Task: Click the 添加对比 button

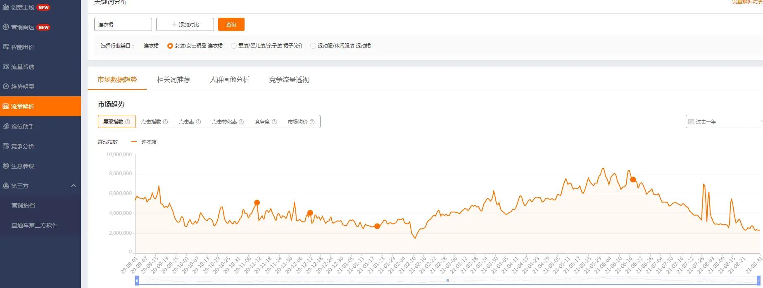Action: 185,24
